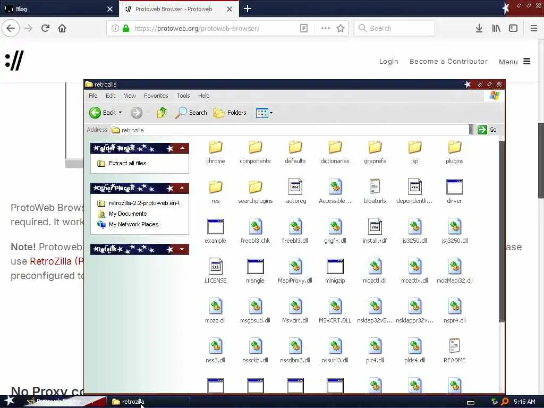The image size is (544, 408).
Task: Select the mangle executable
Action: tap(256, 270)
